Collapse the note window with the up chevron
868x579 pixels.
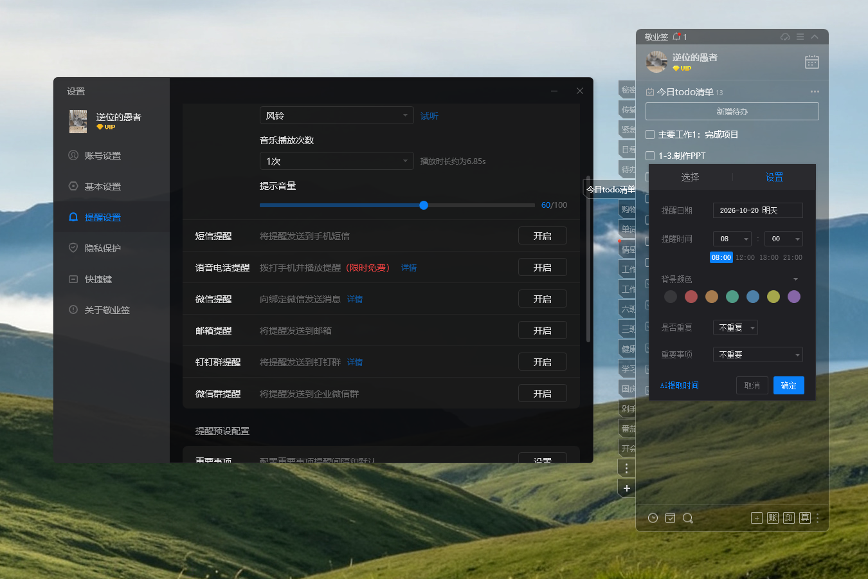point(815,37)
